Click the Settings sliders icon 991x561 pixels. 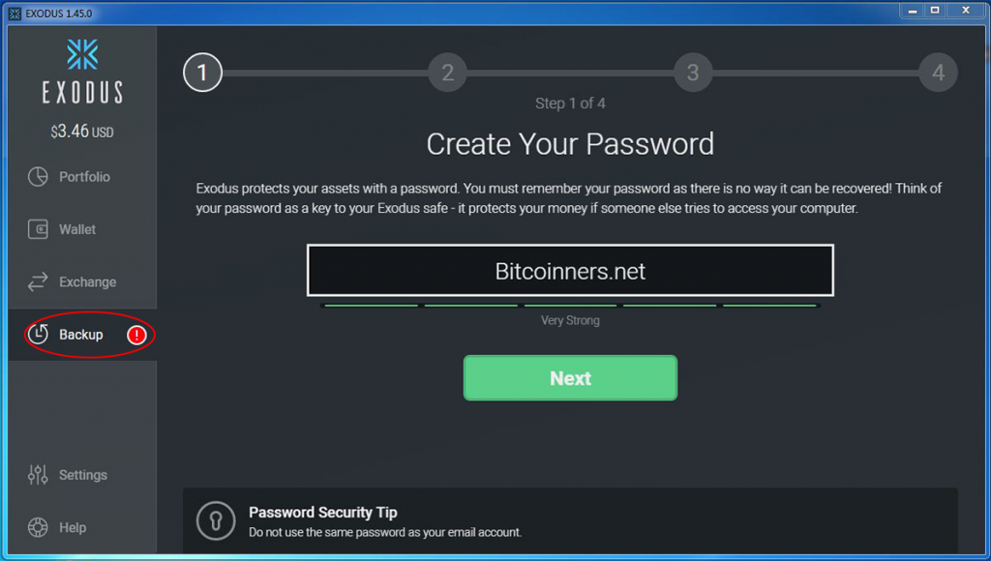38,475
